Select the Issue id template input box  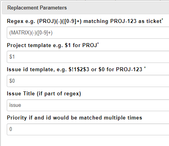tap(88, 81)
